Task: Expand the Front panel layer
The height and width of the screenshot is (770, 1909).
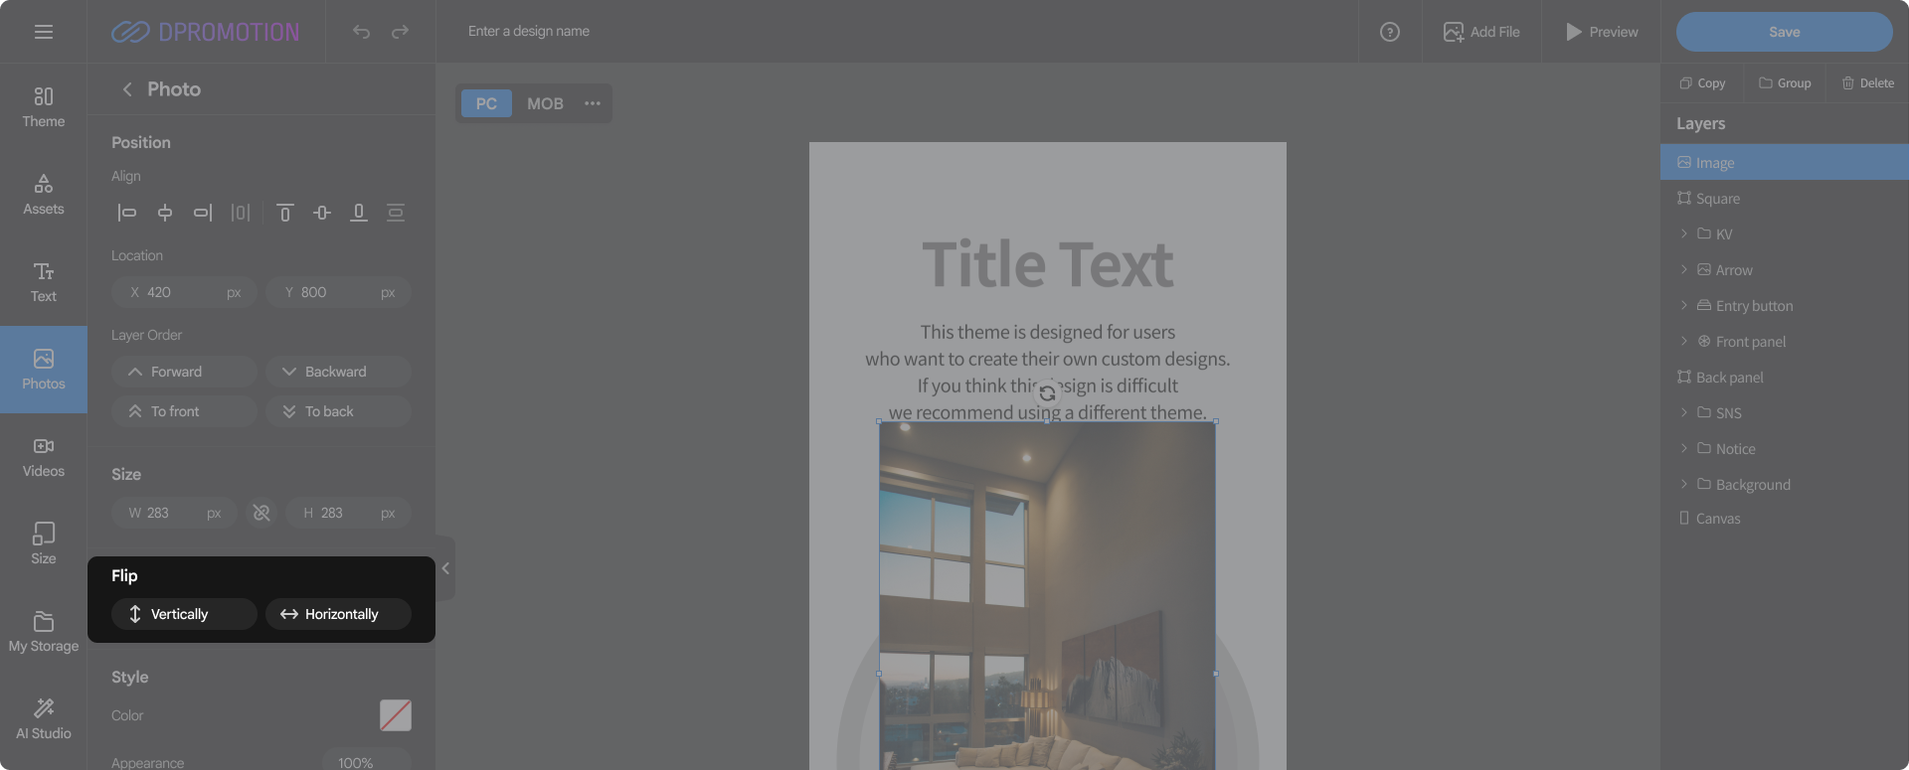Action: point(1684,342)
